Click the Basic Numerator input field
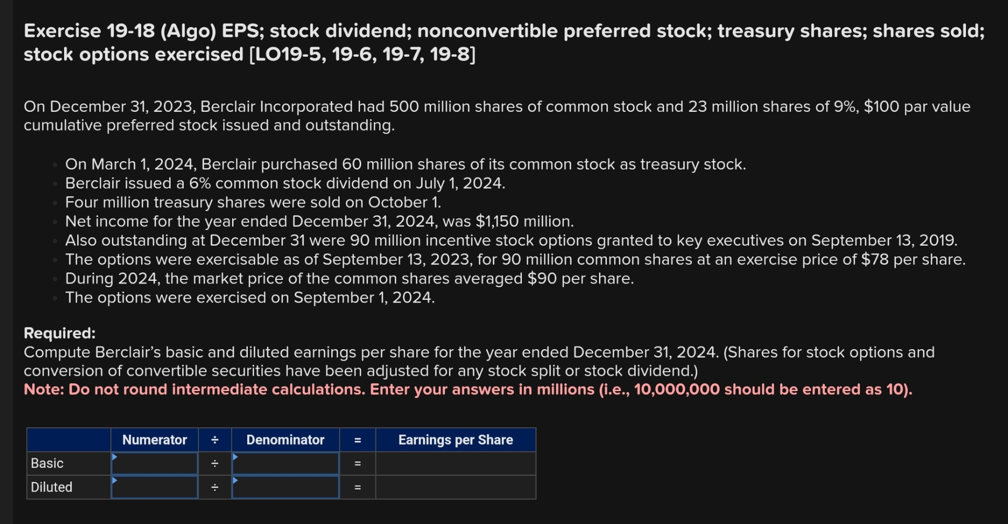 coord(154,463)
